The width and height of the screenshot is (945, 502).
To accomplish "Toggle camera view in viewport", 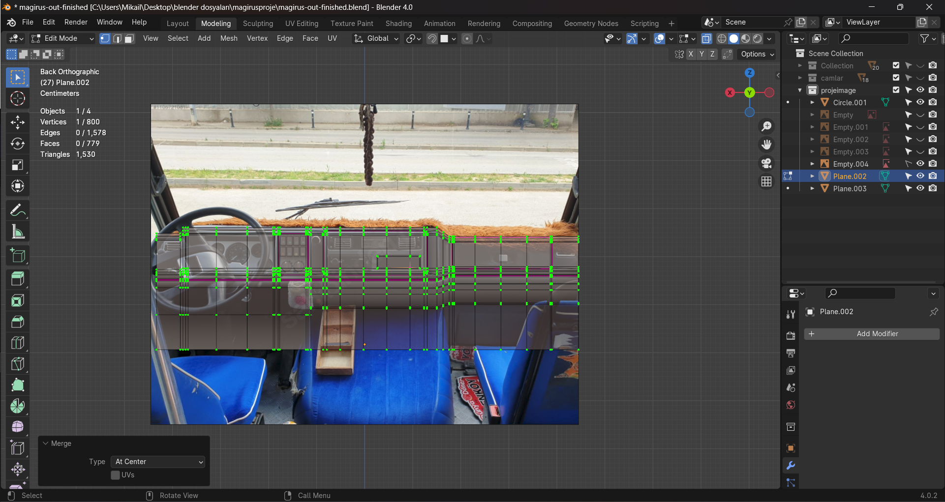I will (x=766, y=163).
